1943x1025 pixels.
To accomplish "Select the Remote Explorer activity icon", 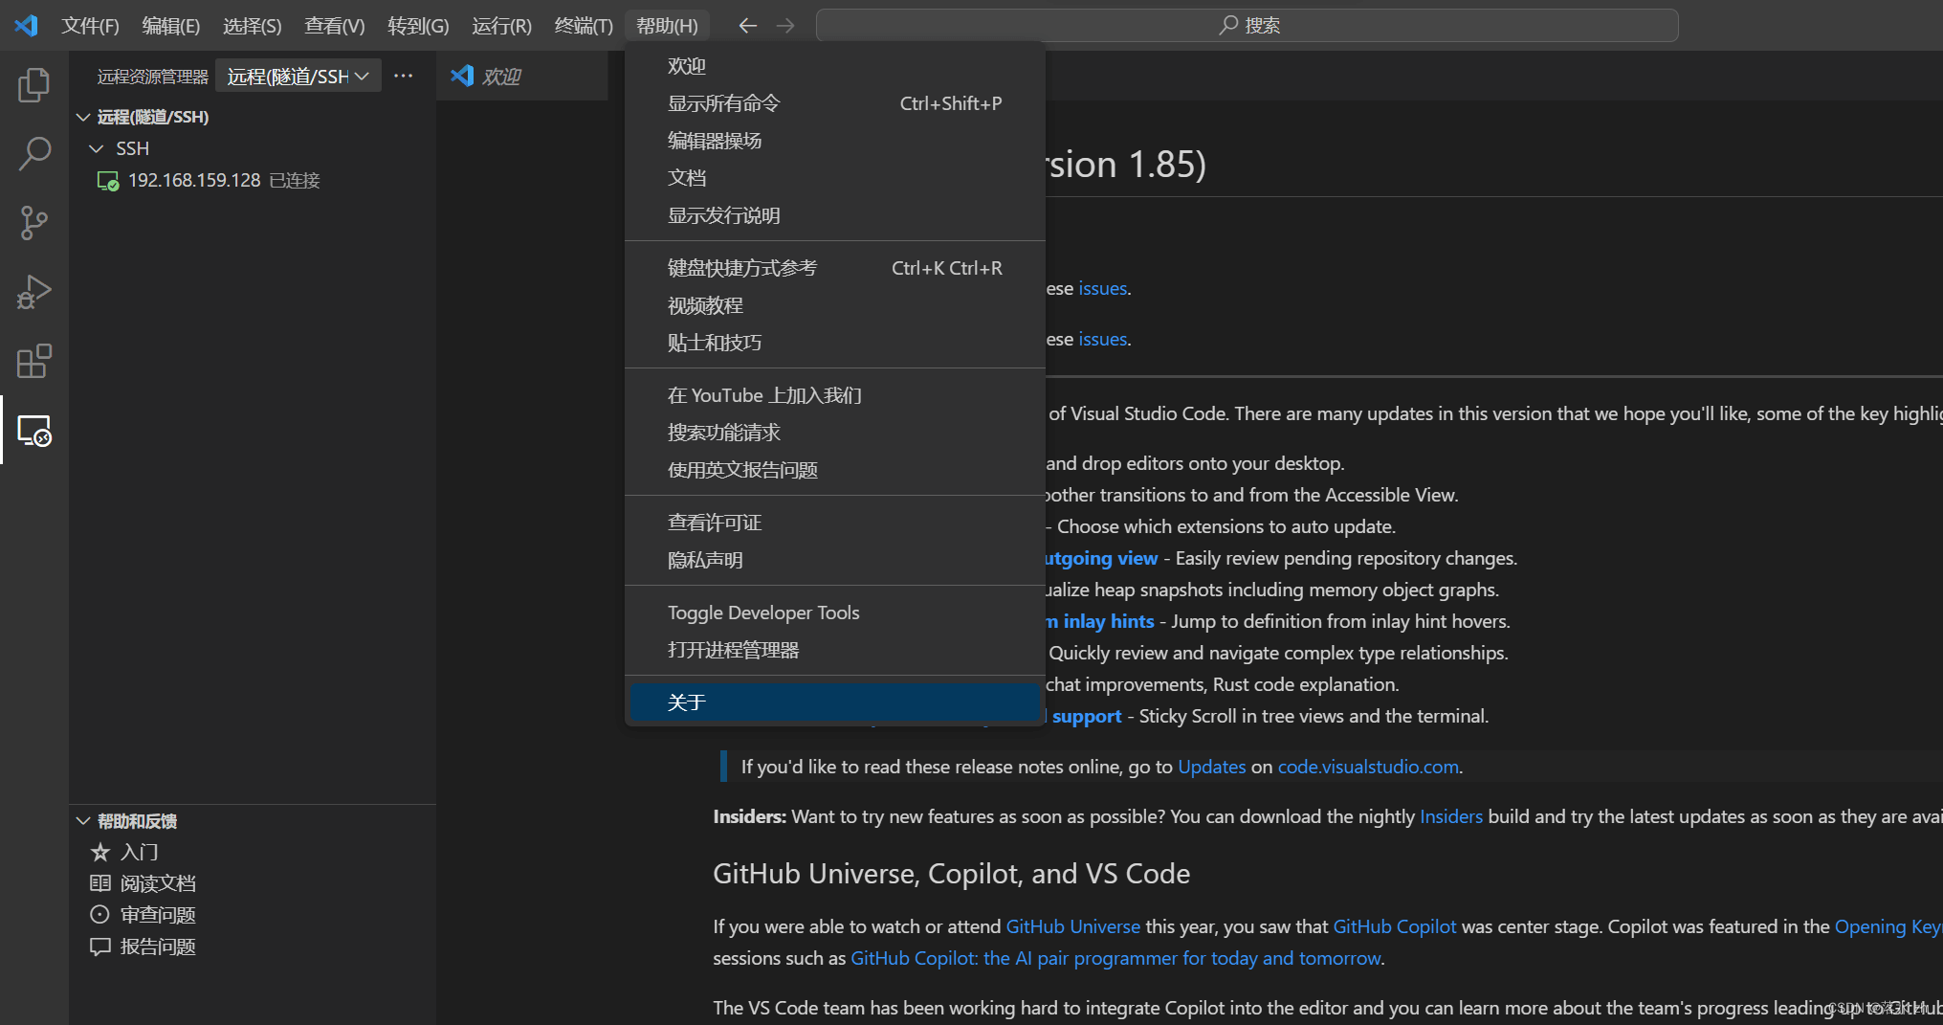I will click(x=33, y=431).
